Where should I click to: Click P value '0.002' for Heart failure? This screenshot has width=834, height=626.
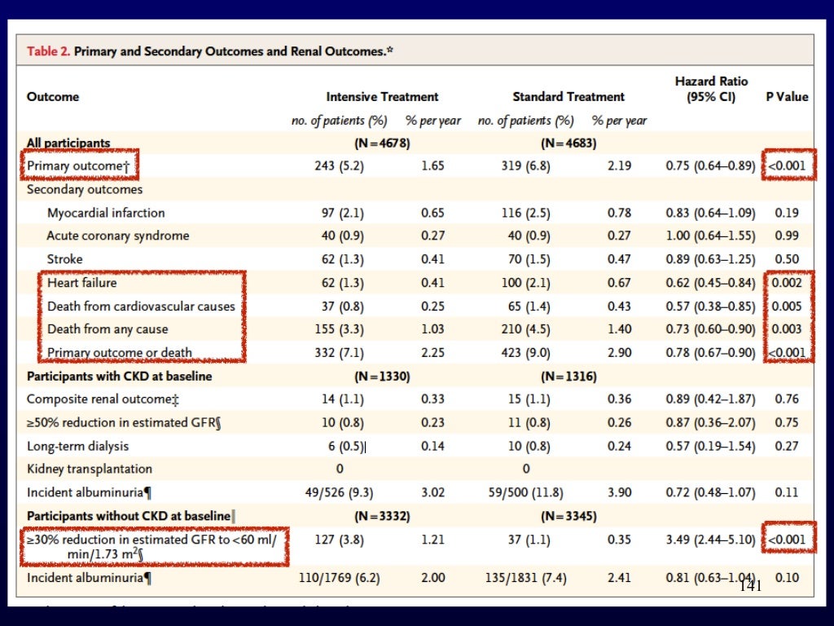coord(786,283)
